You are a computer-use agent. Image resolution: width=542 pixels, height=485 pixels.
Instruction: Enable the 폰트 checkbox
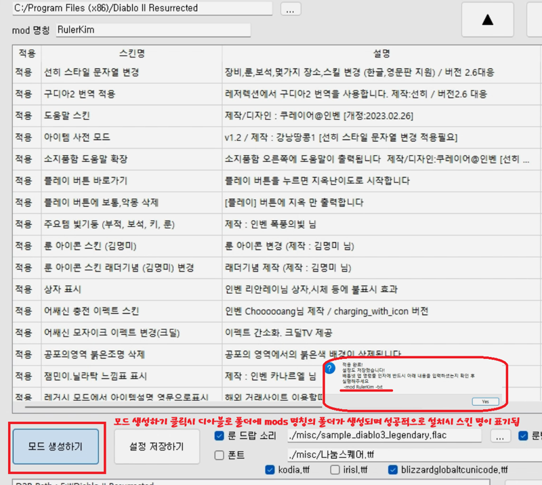tap(219, 455)
